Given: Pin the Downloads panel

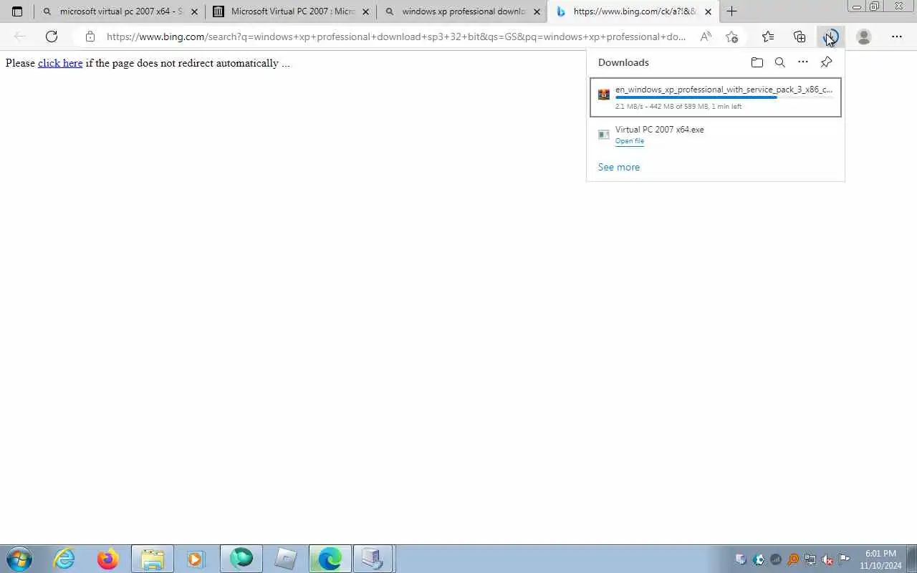Looking at the screenshot, I should (x=826, y=62).
